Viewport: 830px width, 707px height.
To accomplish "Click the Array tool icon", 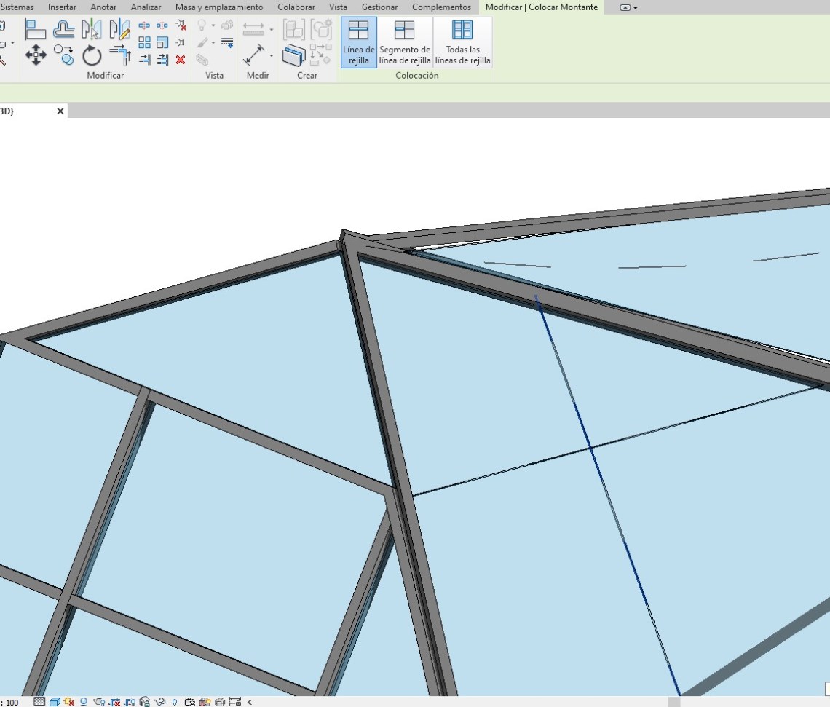I will [144, 43].
